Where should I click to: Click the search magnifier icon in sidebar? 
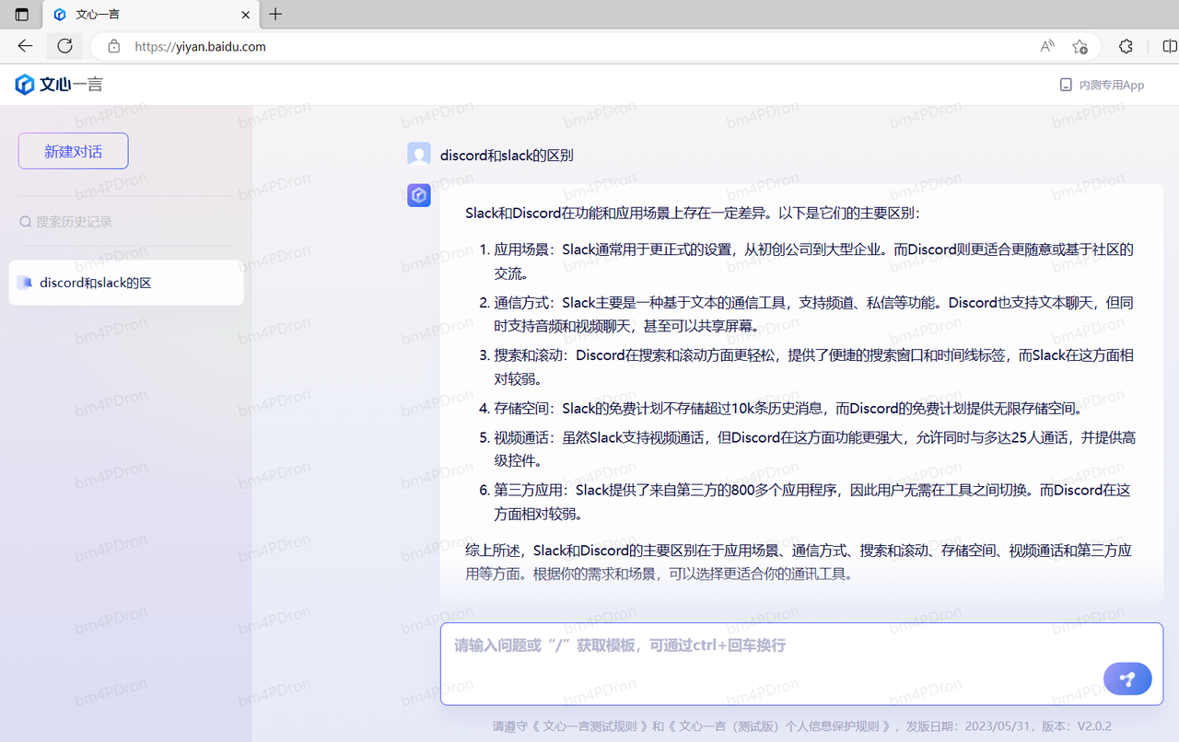26,222
